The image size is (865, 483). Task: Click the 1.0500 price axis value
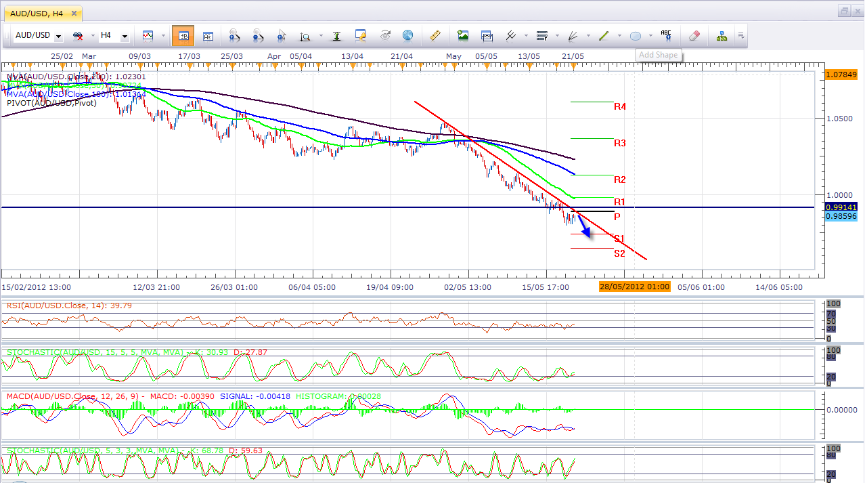840,119
